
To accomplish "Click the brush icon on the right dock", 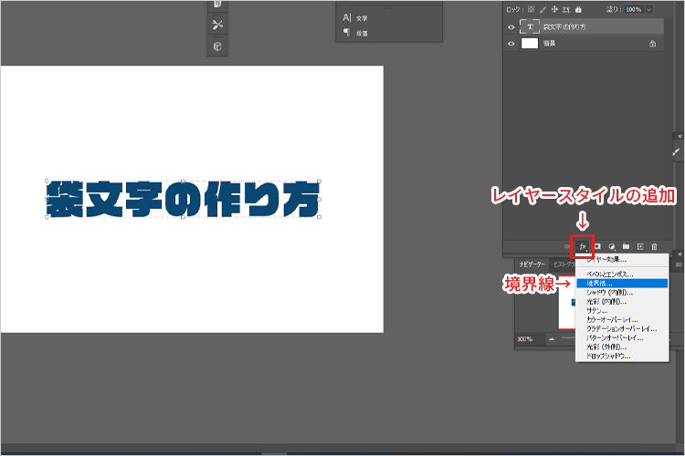I will 676,152.
